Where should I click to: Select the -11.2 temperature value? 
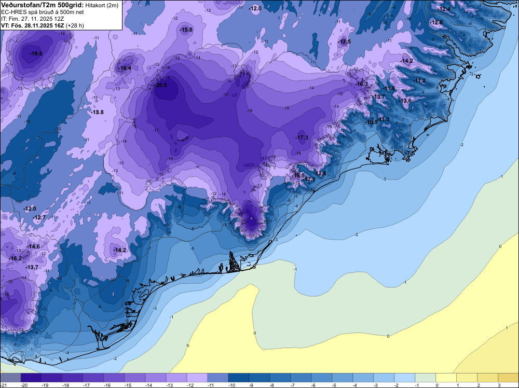pyautogui.click(x=420, y=81)
